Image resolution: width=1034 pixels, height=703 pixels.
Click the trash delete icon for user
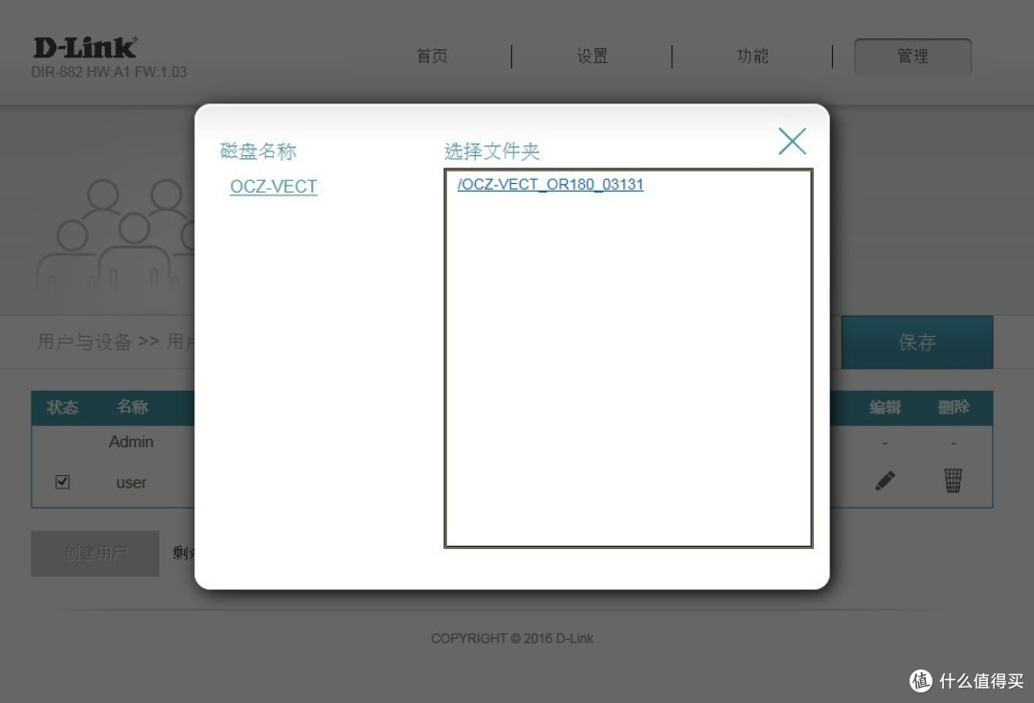[953, 480]
